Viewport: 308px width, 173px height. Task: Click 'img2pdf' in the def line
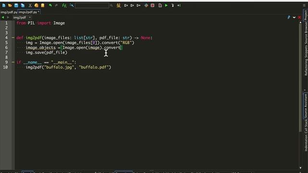(34, 37)
